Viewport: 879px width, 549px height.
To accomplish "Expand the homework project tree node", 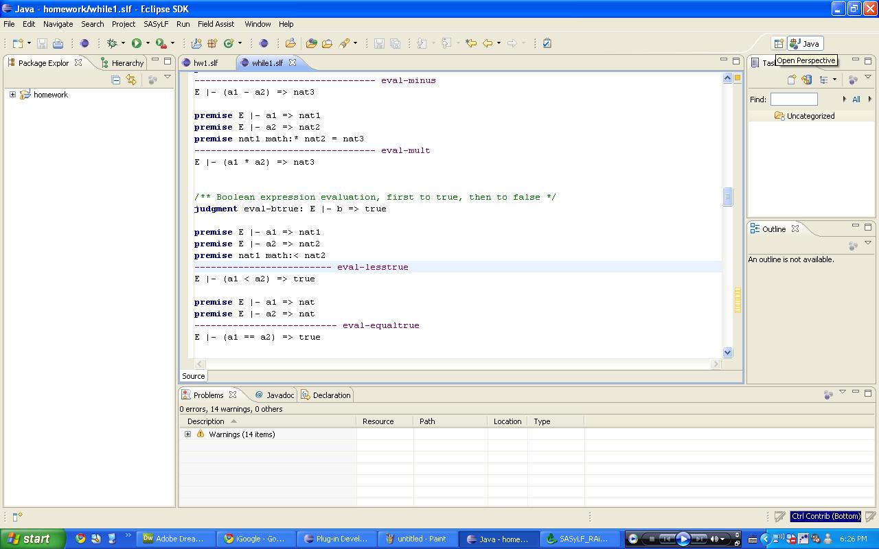I will (x=12, y=95).
